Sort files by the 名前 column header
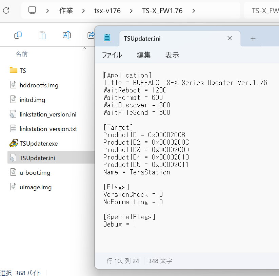The width and height of the screenshot is (279, 276). point(22,54)
